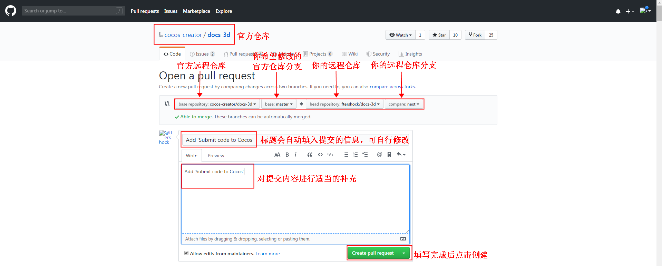Open the Security tab

378,54
